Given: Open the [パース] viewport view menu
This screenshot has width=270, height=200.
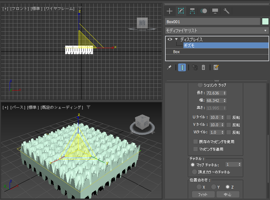Looking at the screenshot, I should pyautogui.click(x=17, y=107).
